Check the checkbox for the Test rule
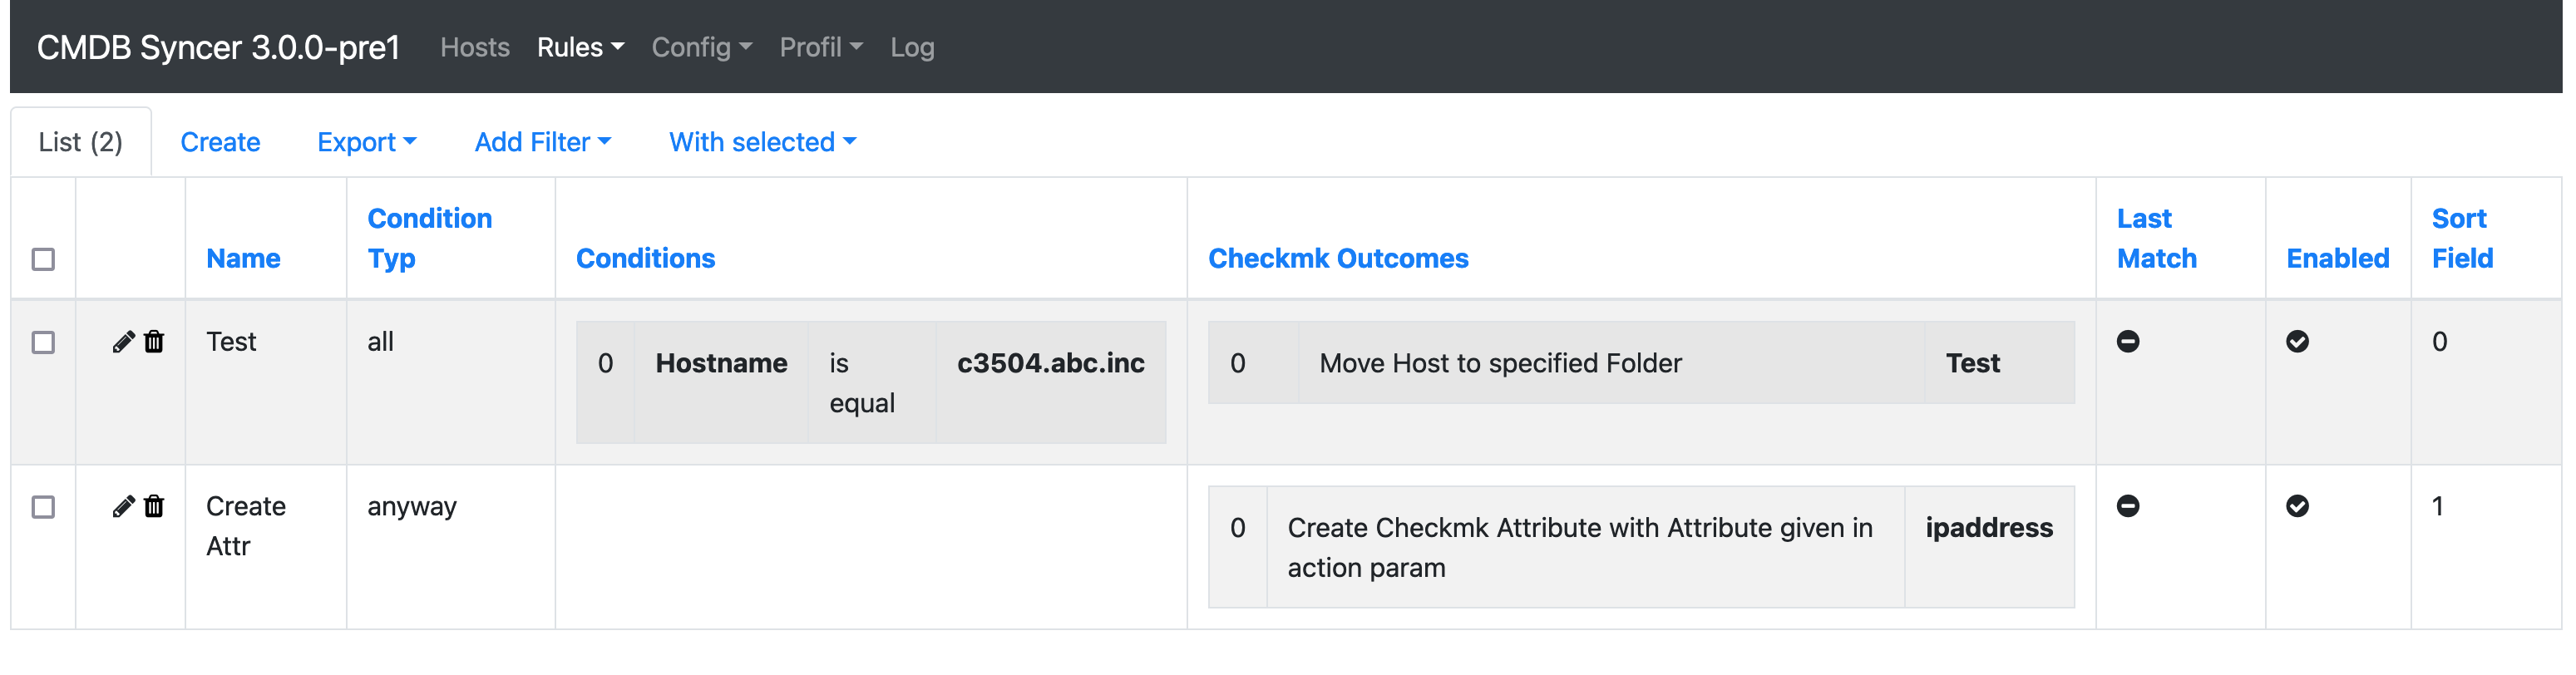Screen dimensions: 2576x675 43,343
